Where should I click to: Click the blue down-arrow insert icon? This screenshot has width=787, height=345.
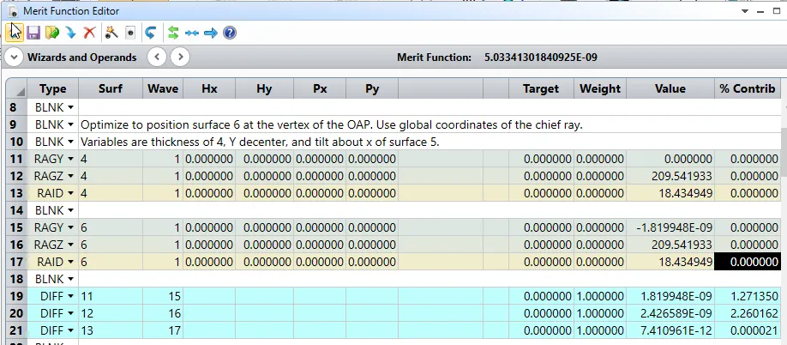(x=69, y=33)
